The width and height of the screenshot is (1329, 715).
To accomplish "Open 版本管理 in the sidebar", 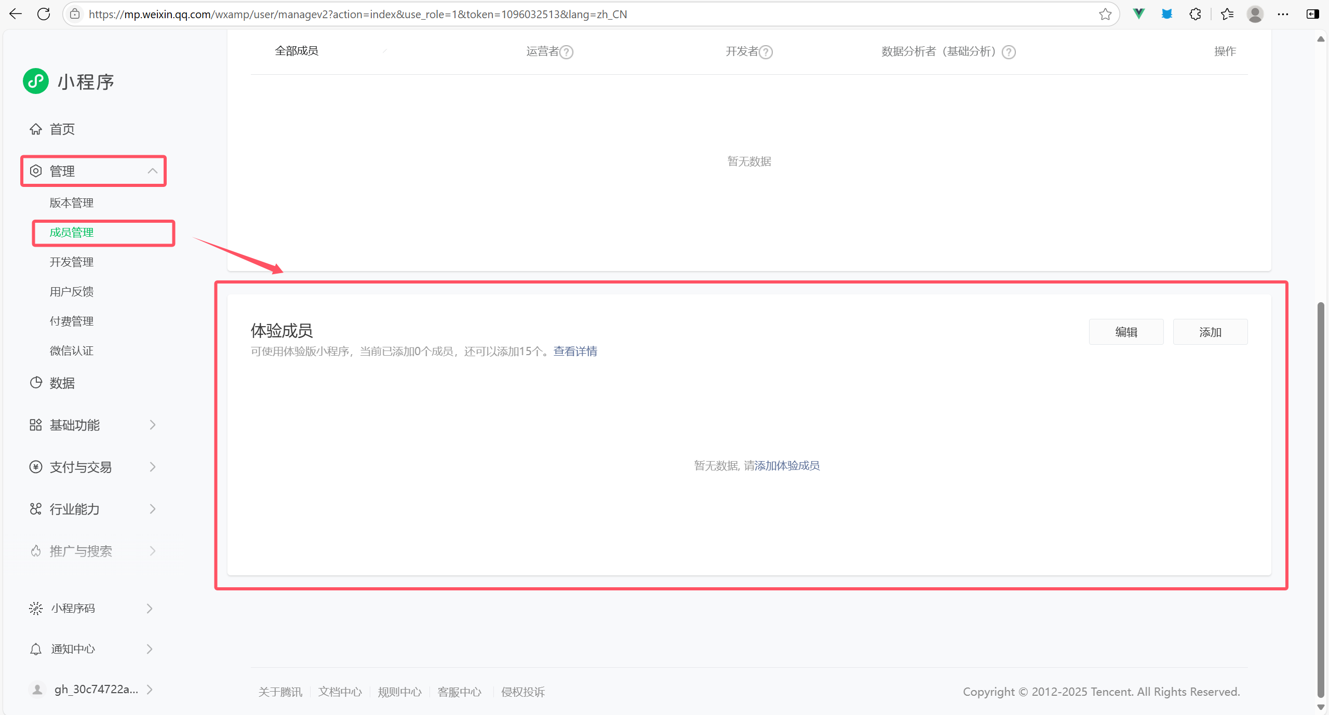I will (x=72, y=203).
